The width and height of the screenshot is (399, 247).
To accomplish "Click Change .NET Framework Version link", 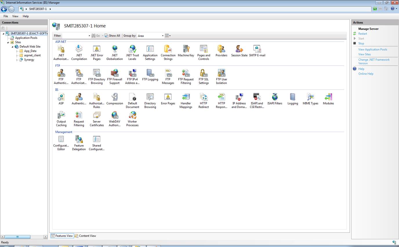I will click(x=374, y=61).
